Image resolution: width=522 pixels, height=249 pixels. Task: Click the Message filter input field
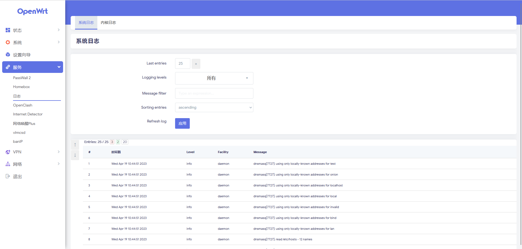[x=214, y=93]
